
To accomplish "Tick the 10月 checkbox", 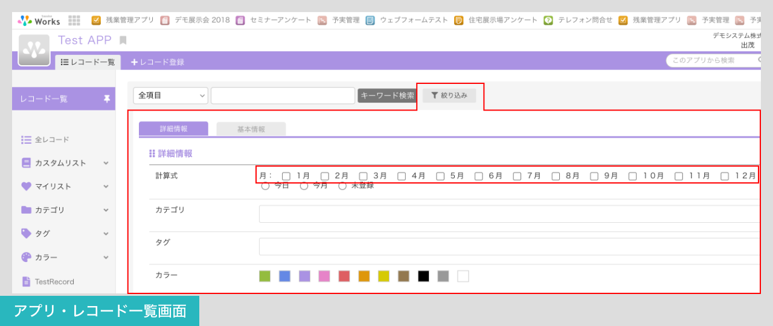I will (x=633, y=176).
